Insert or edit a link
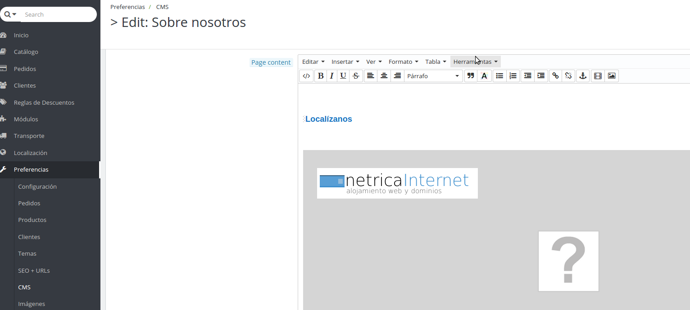The height and width of the screenshot is (310, 690). click(x=556, y=76)
